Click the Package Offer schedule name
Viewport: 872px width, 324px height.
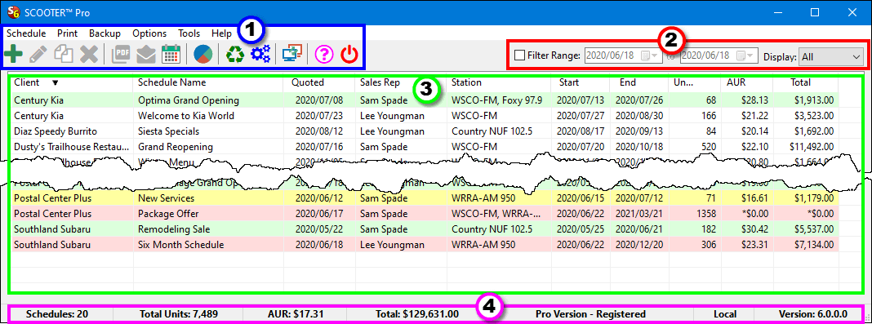[x=168, y=214]
